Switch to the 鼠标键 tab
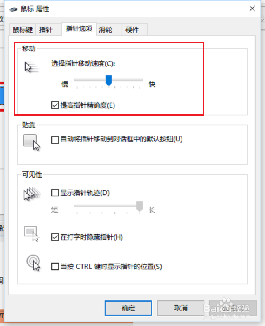 (23, 30)
